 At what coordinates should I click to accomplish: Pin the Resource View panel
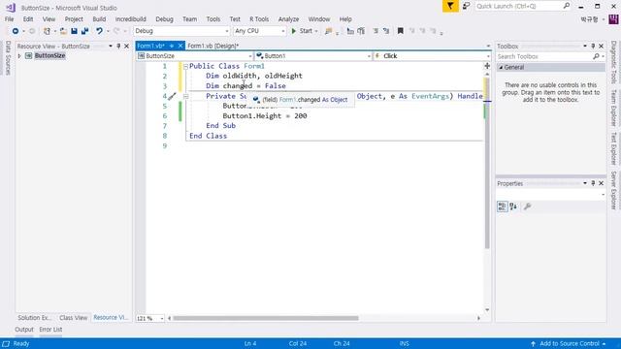click(x=118, y=46)
